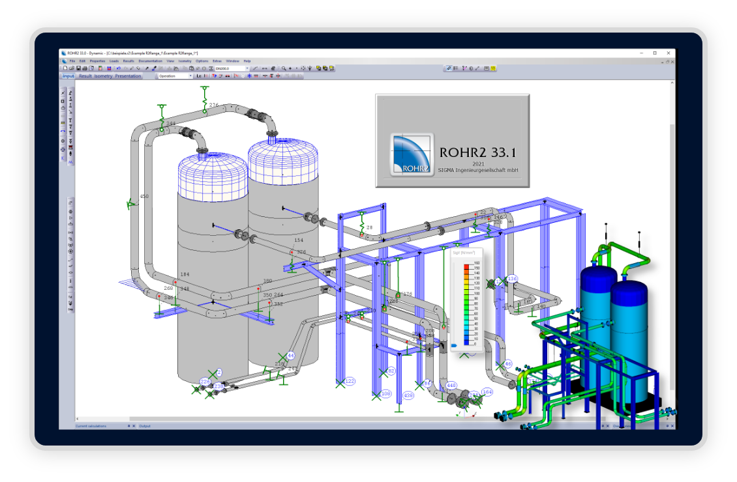
Task: Toggle the pencil edit mode in the floating toolbar
Action: (449, 68)
